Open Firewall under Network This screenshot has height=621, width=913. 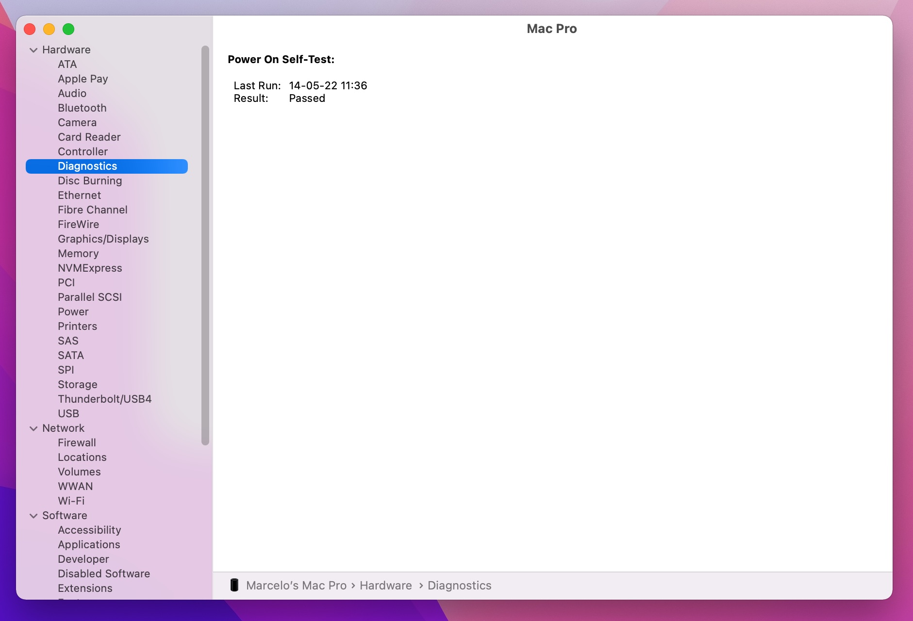77,442
